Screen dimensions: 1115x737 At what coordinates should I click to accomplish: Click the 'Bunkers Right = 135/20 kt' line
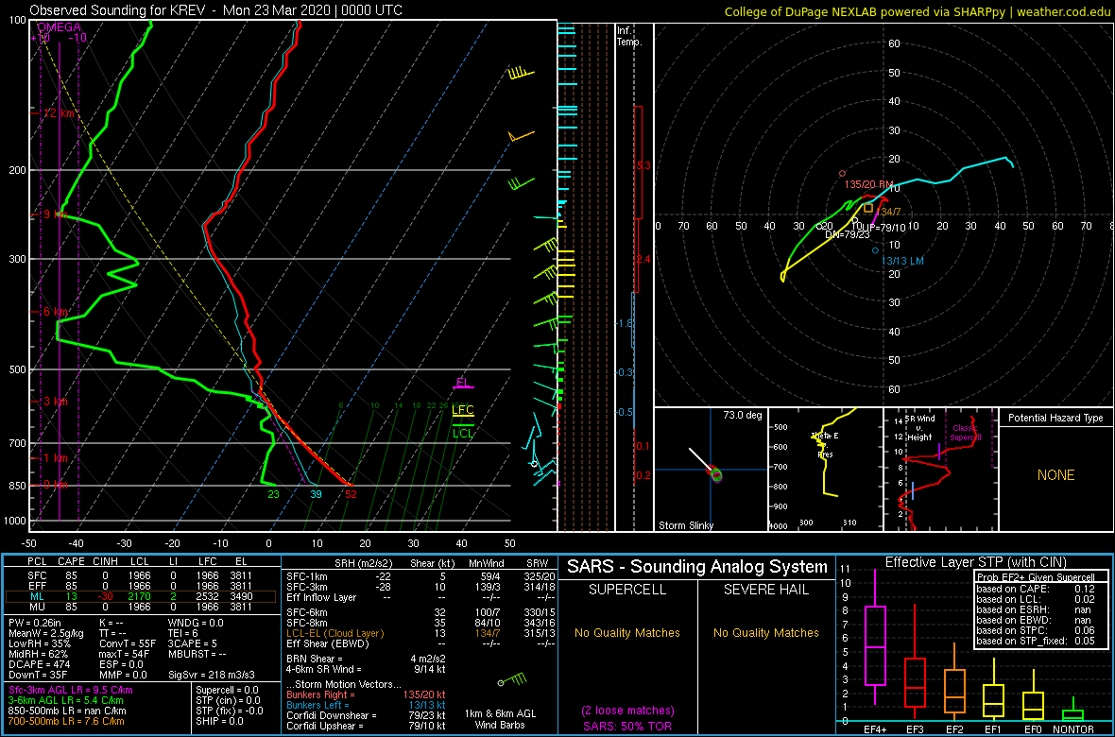point(367,694)
